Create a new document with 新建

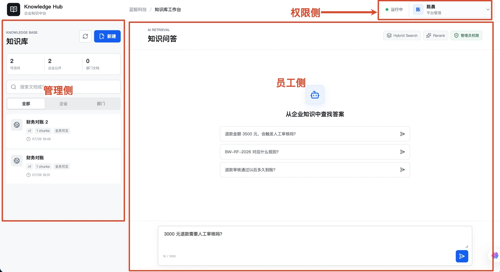pos(107,36)
